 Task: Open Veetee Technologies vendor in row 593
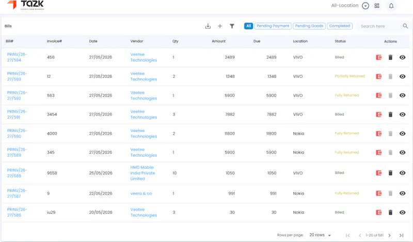point(144,76)
